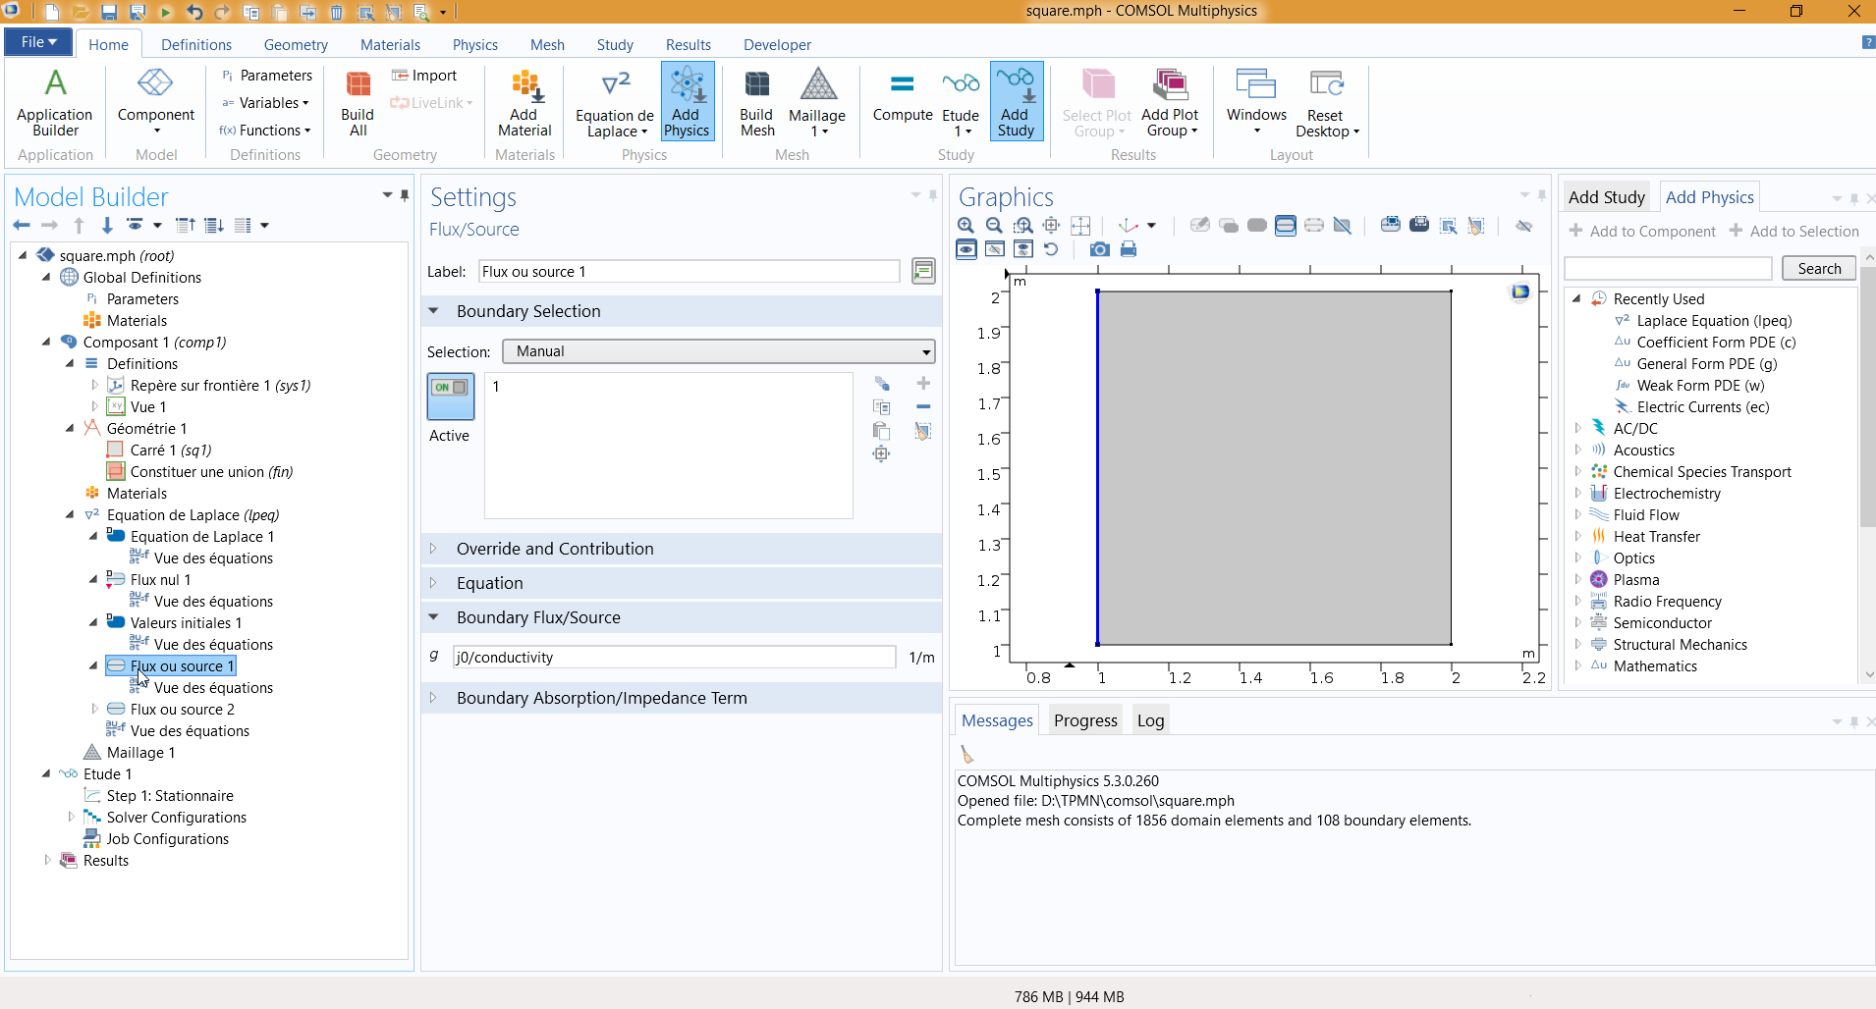Expand the Heat Transfer physics category

1578,536
